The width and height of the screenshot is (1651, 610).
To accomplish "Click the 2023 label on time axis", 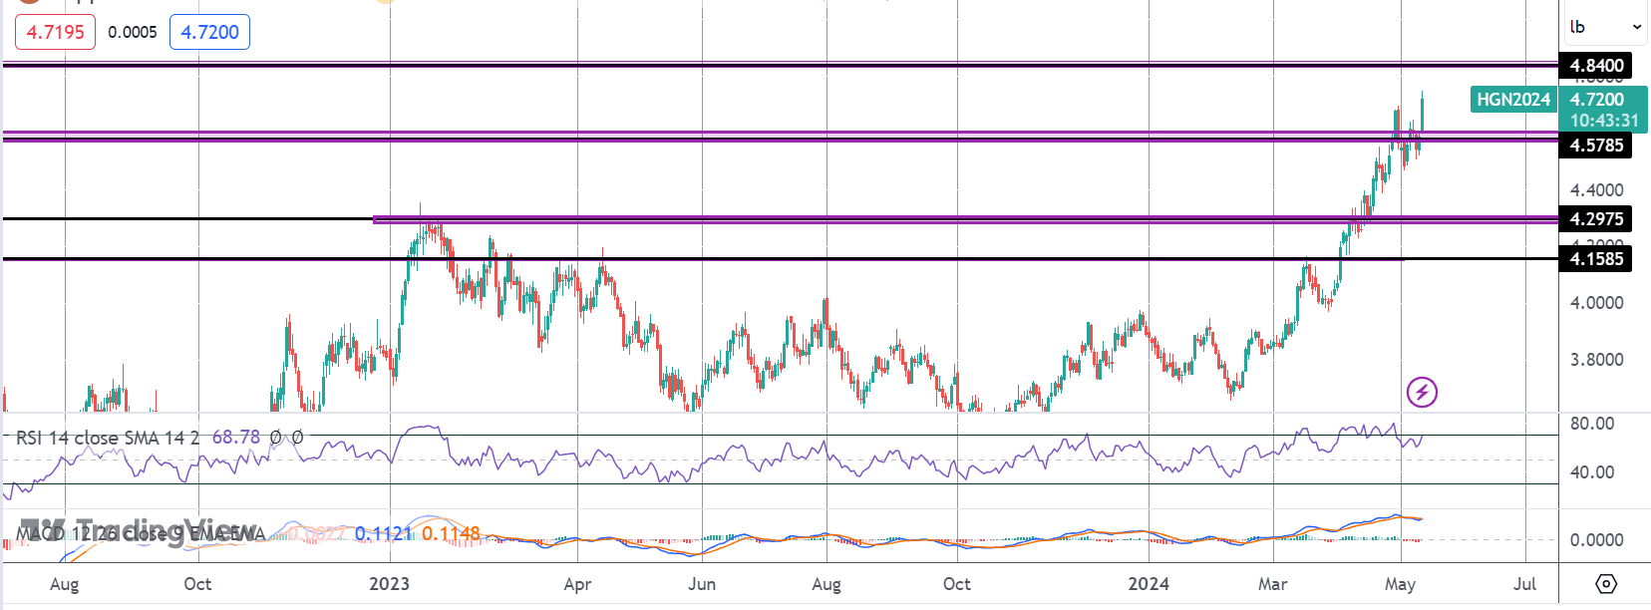I will point(389,584).
